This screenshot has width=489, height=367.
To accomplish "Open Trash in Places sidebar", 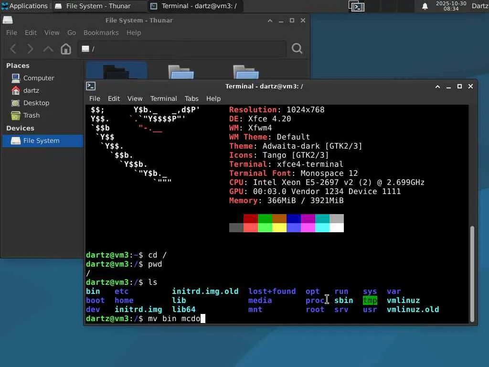I will [43, 116].
